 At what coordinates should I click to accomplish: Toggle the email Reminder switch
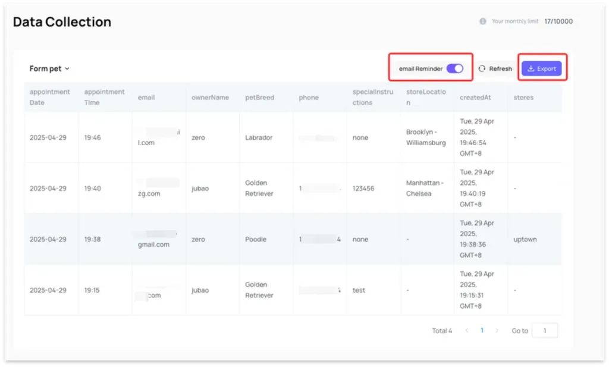point(454,68)
